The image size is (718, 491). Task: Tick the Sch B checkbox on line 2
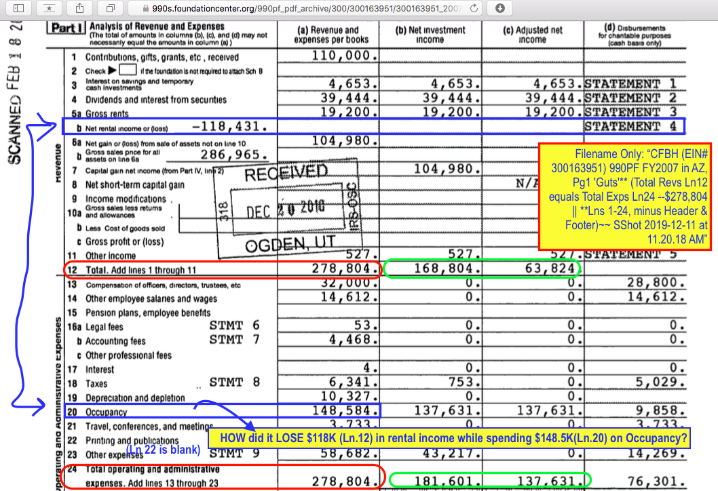pos(128,71)
